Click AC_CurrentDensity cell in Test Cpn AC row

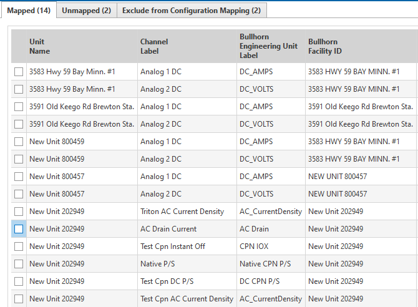point(271,299)
